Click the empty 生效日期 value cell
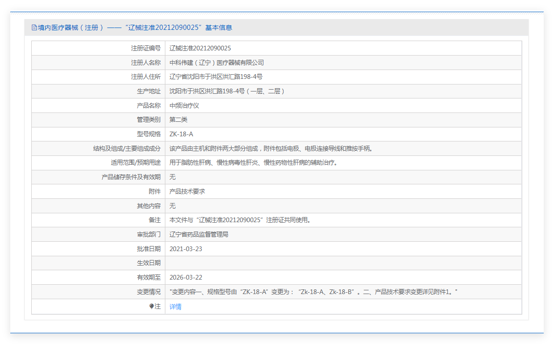This screenshot has height=344, width=554. tap(343, 263)
